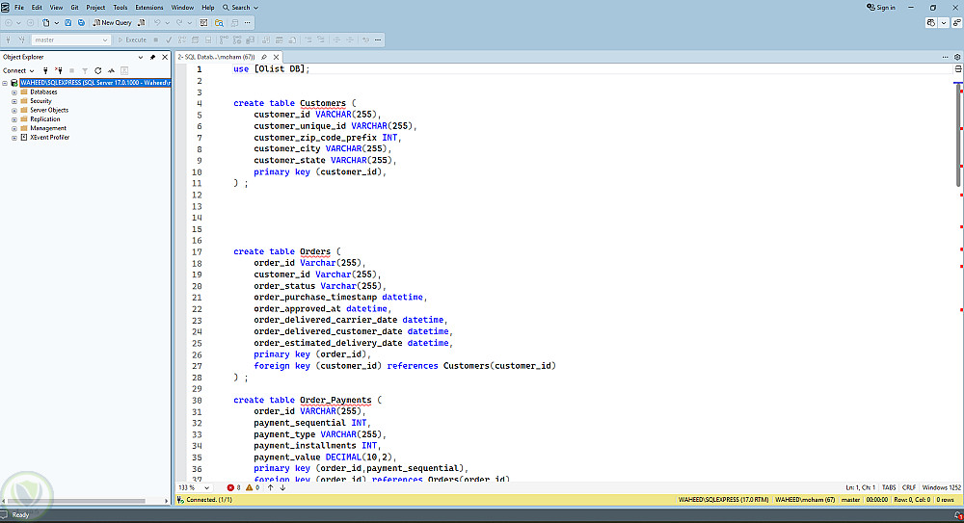Open the File menu
Screen dimensions: 964x523
click(x=19, y=8)
